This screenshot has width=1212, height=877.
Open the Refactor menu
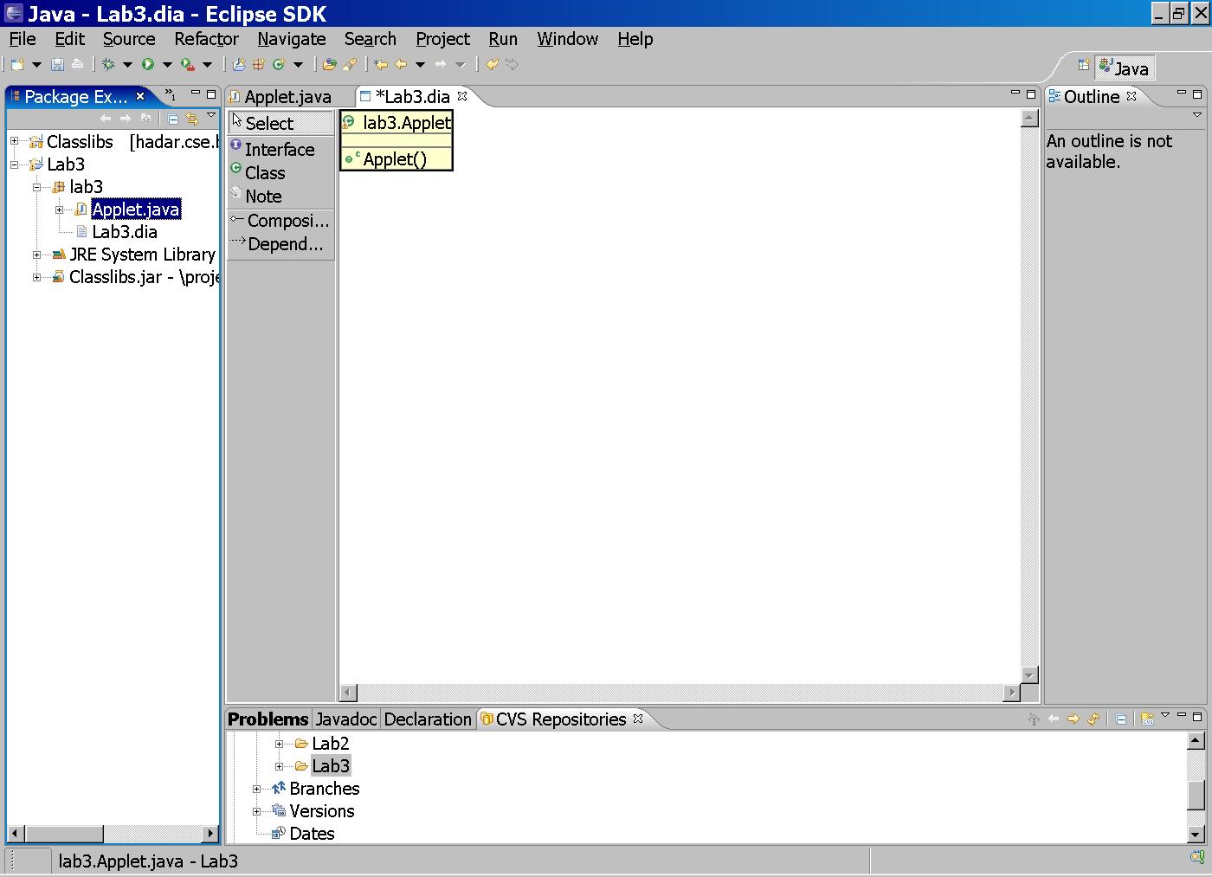(206, 39)
